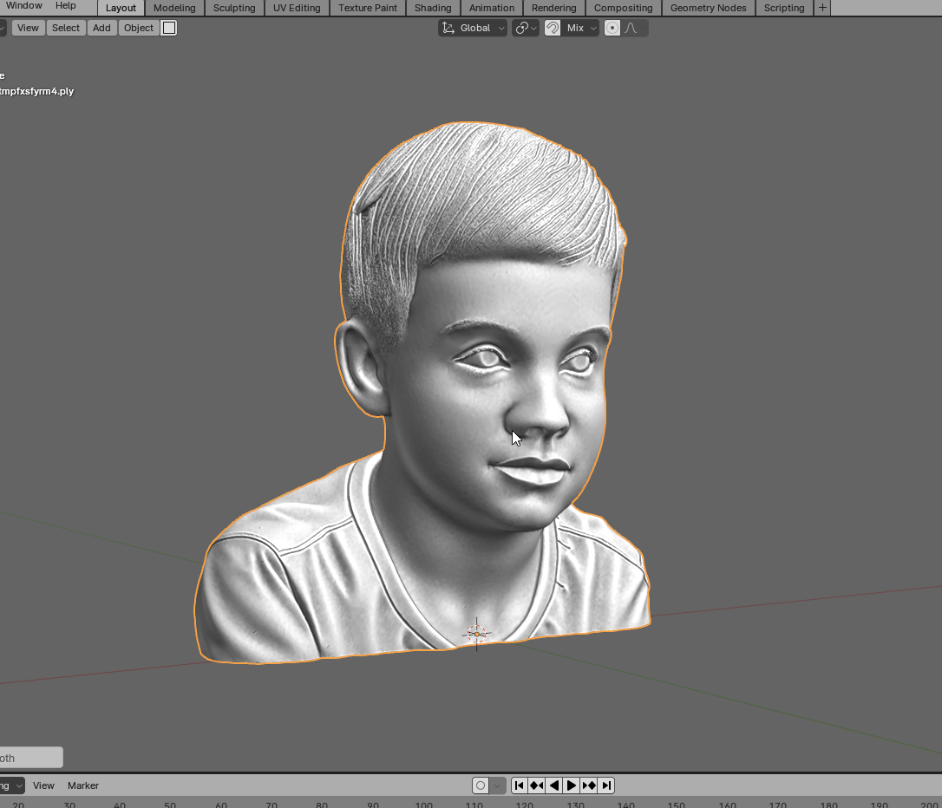Open the Object menu in viewport header
Screen dimensions: 942x808
tap(139, 28)
